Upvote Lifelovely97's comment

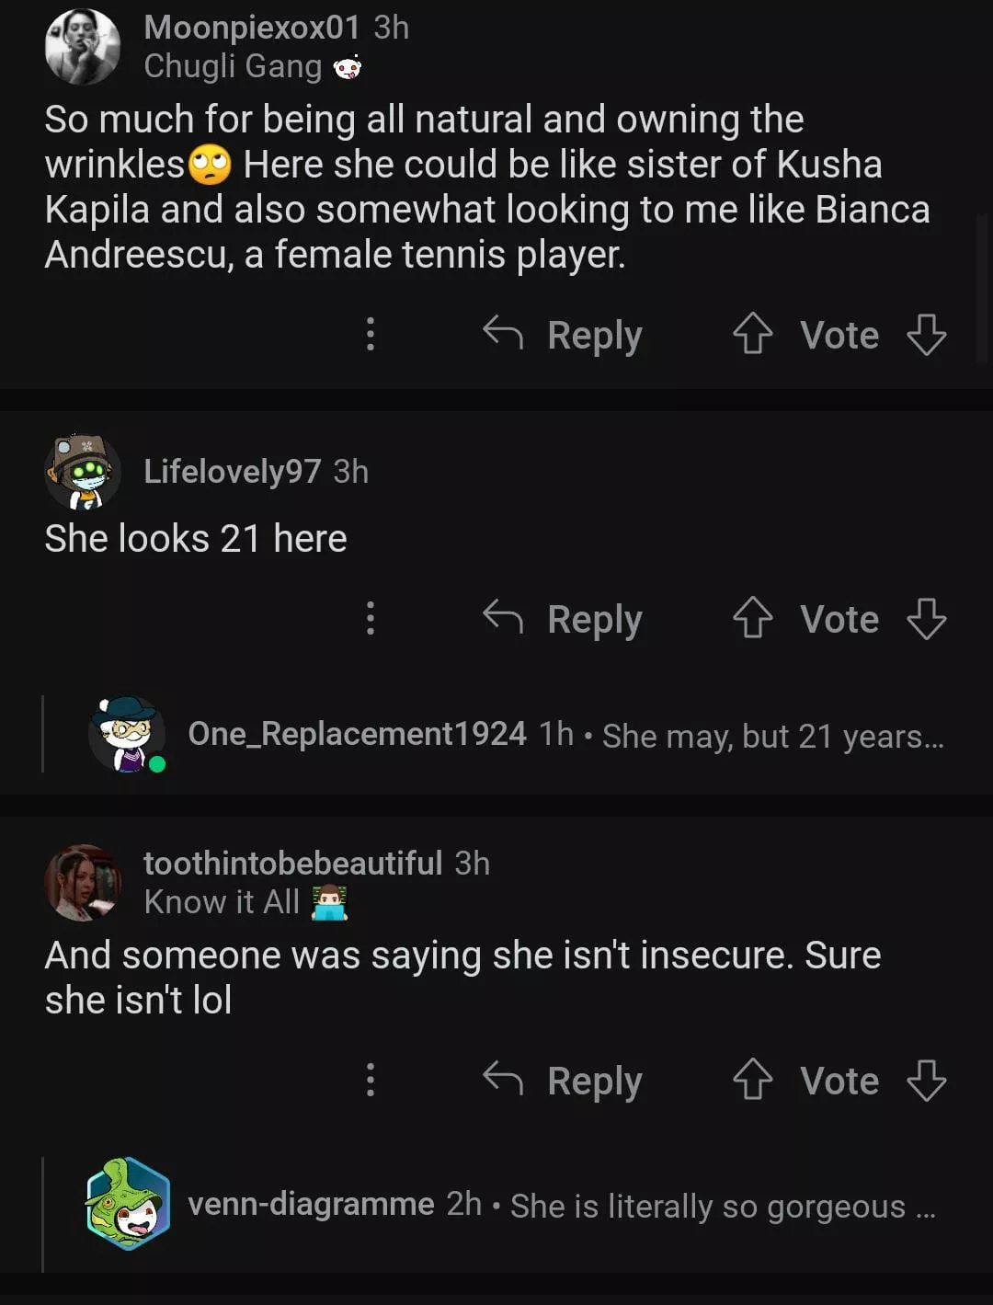[752, 618]
